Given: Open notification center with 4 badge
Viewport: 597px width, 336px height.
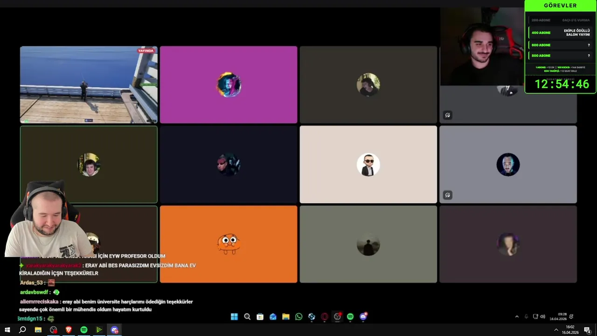Looking at the screenshot, I should (588, 330).
